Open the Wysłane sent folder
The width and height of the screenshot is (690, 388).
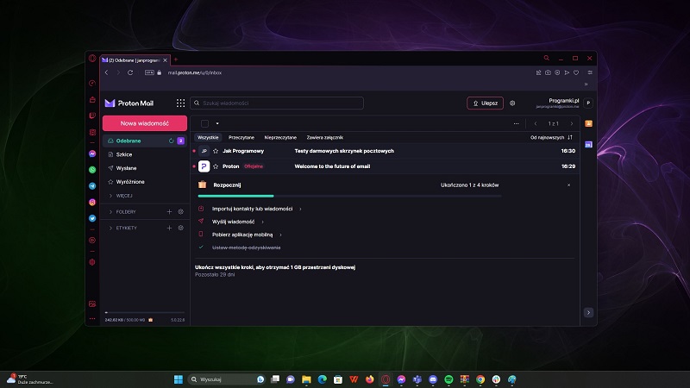[x=126, y=168]
